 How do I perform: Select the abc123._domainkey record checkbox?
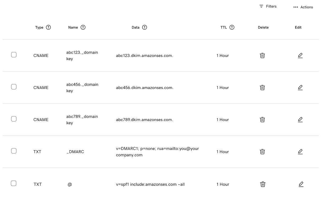(14, 55)
